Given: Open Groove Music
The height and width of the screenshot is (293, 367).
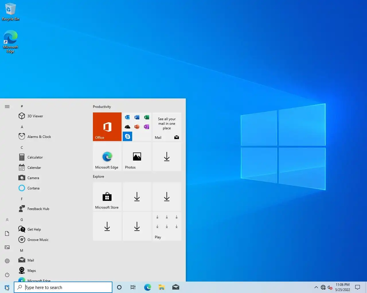Looking at the screenshot, I should pyautogui.click(x=52, y=240).
